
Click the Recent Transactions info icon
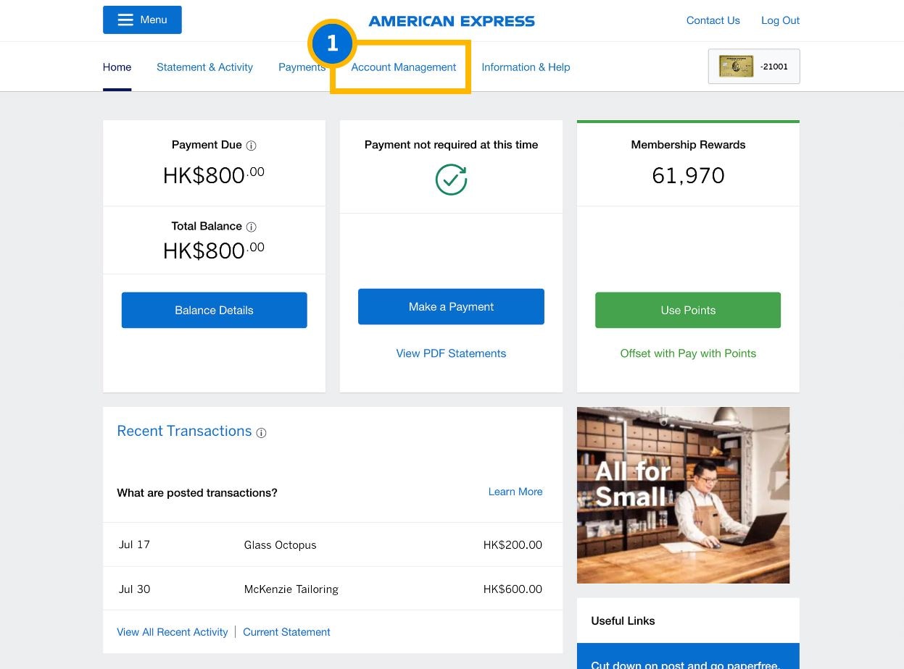pyautogui.click(x=261, y=433)
